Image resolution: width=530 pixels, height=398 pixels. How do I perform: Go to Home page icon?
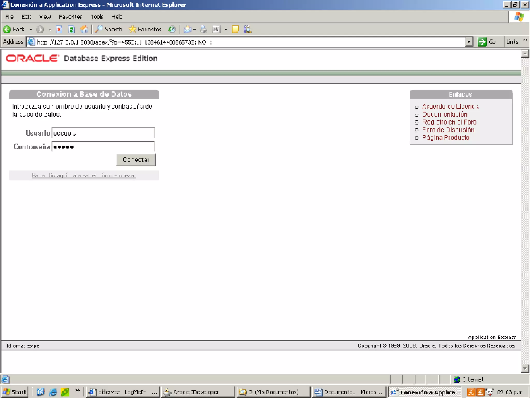[x=84, y=30]
